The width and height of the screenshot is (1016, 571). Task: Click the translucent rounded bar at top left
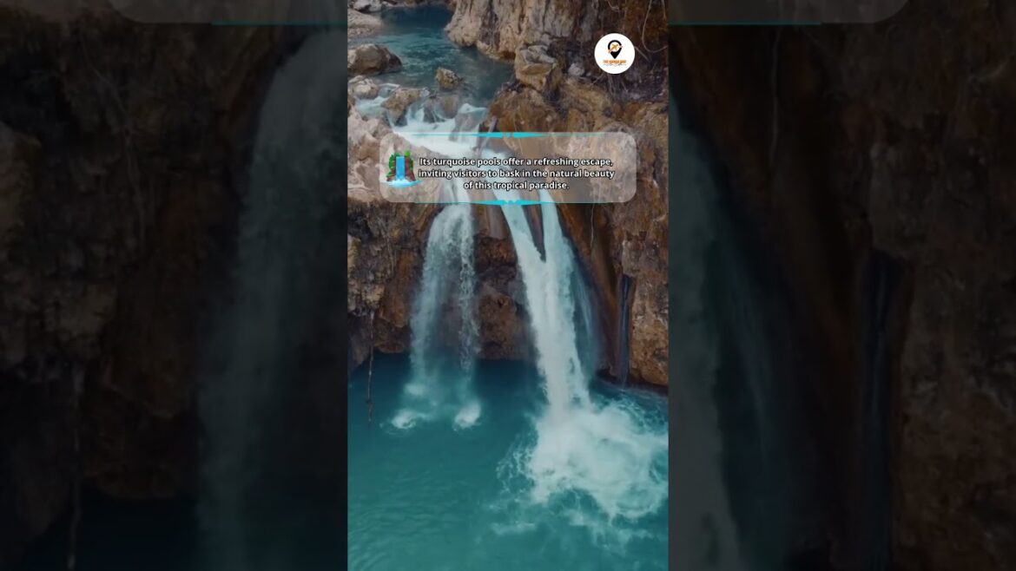[x=226, y=10]
